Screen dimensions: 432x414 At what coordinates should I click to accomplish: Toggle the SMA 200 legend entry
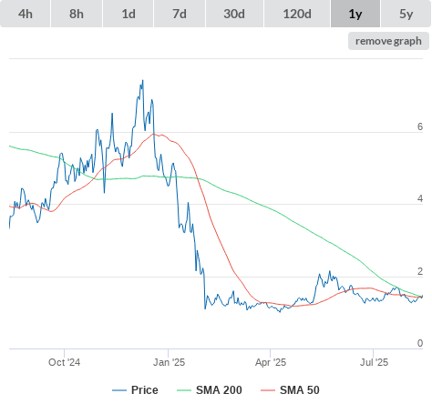click(x=210, y=390)
